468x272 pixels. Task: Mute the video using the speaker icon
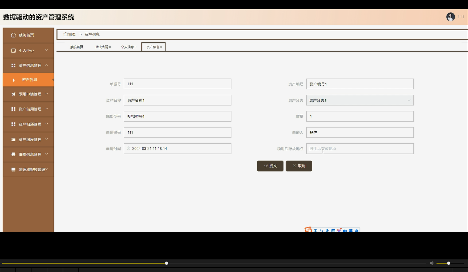point(432,263)
